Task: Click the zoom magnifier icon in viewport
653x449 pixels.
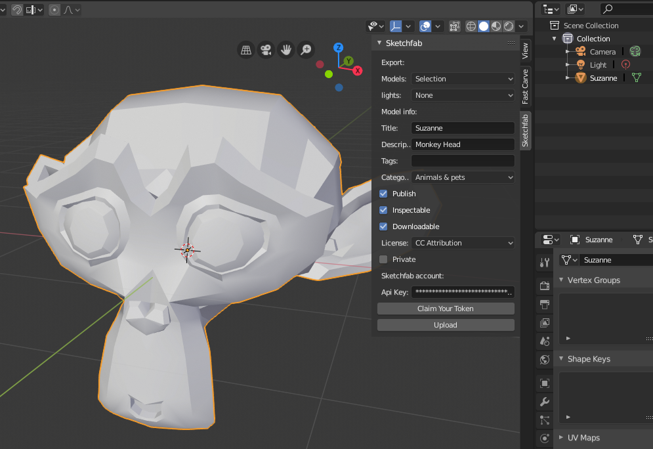Action: (305, 50)
